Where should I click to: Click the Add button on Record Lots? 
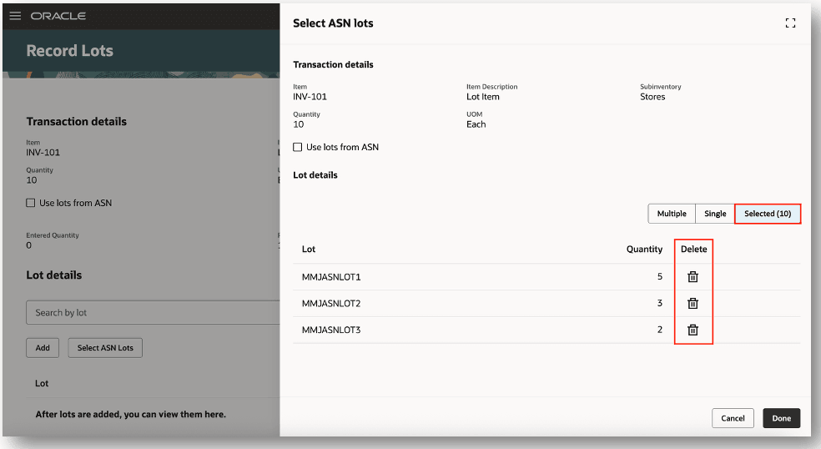point(43,348)
